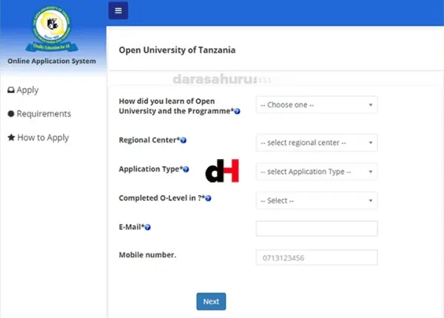This screenshot has width=444, height=318.
Task: Open the How to Apply sidebar item
Action: (38, 138)
